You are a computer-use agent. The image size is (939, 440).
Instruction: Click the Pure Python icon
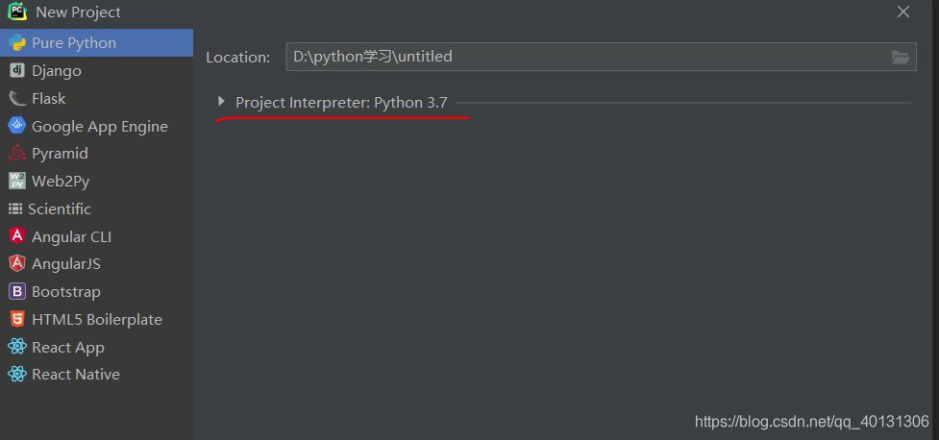(x=16, y=43)
